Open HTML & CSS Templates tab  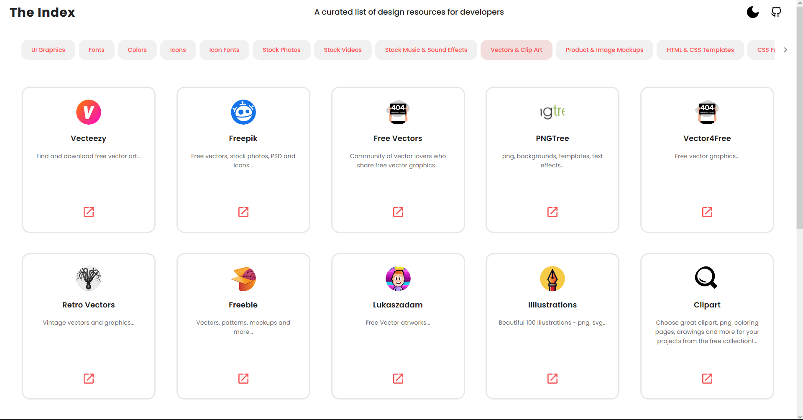click(700, 50)
